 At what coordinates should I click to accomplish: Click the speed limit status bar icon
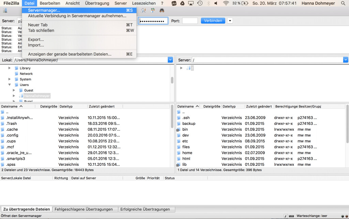pos(286,216)
